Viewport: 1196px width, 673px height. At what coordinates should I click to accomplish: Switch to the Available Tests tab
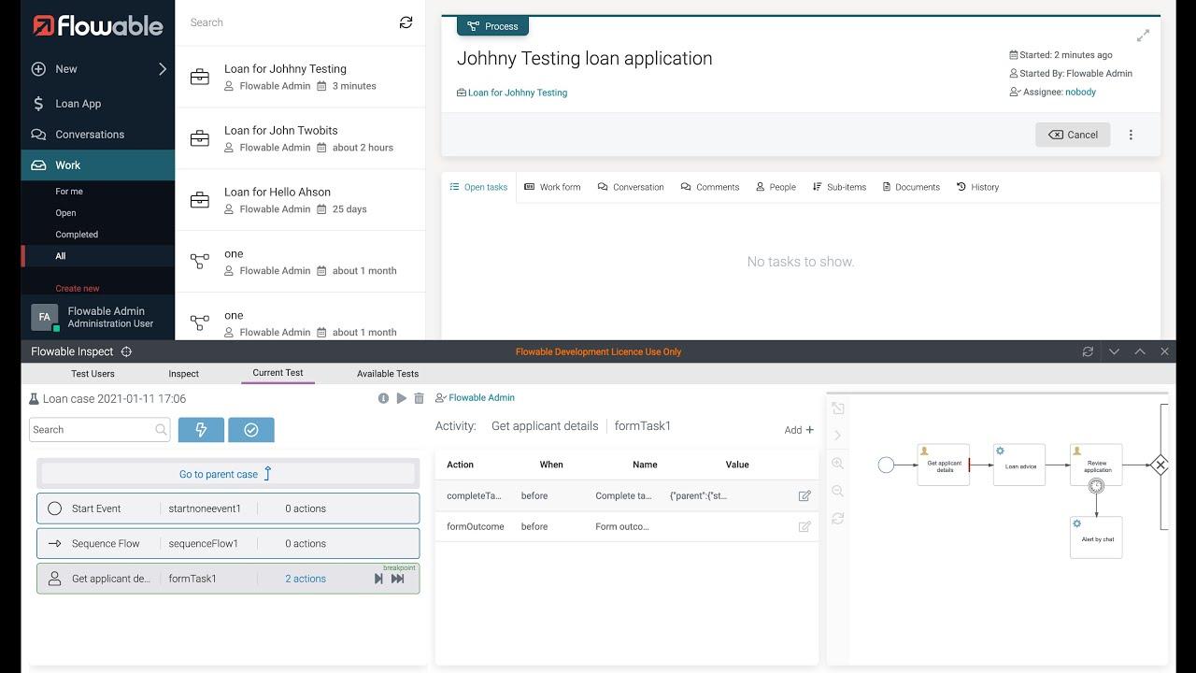387,373
